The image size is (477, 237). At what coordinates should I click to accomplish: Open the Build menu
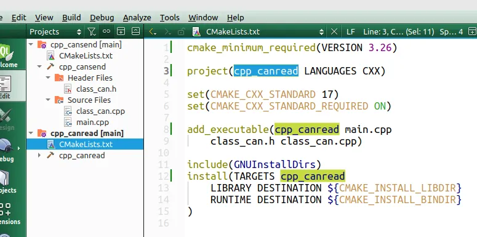coord(71,18)
